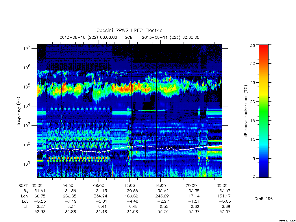296x222 pixels.
Task: Click the '0' value on the color scale
Action: coord(254,177)
